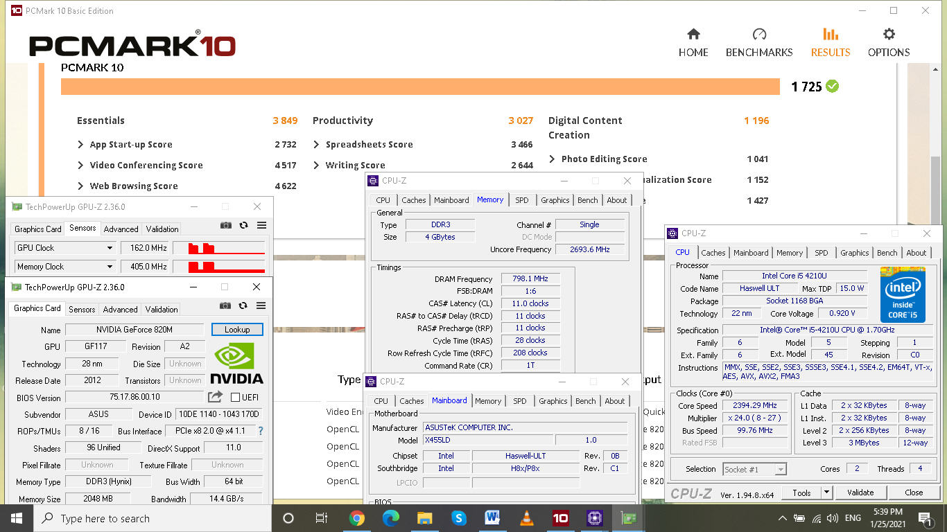Open Windows Start menu
Image resolution: width=947 pixels, height=532 pixels.
point(17,518)
